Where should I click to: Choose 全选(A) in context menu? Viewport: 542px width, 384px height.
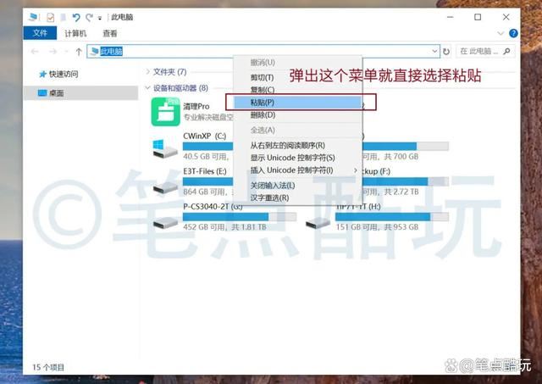[297, 130]
